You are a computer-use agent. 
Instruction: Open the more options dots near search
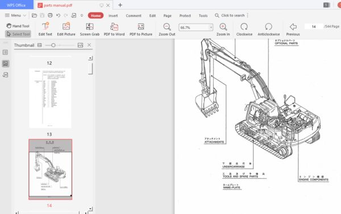248,15
